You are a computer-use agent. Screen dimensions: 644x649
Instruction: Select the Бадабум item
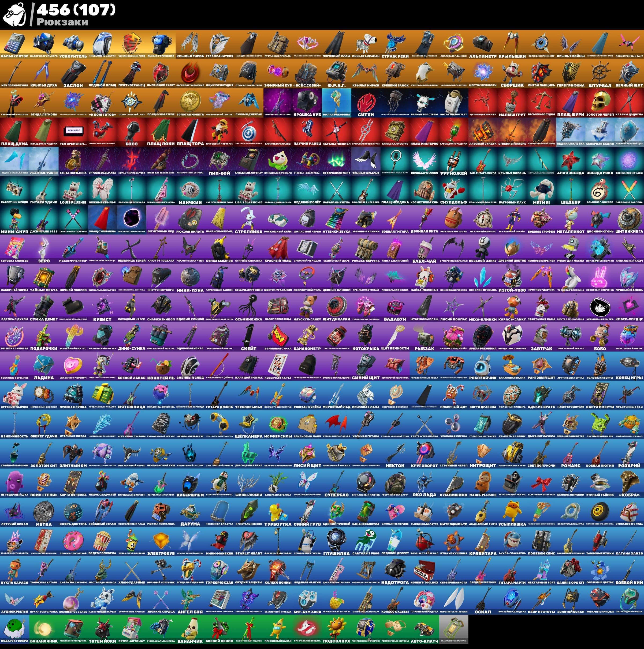(395, 308)
